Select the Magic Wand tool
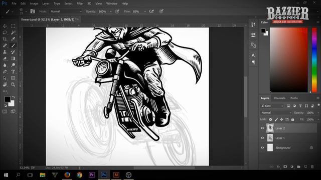Screen dimensions: 321x180 (x=13, y=32)
